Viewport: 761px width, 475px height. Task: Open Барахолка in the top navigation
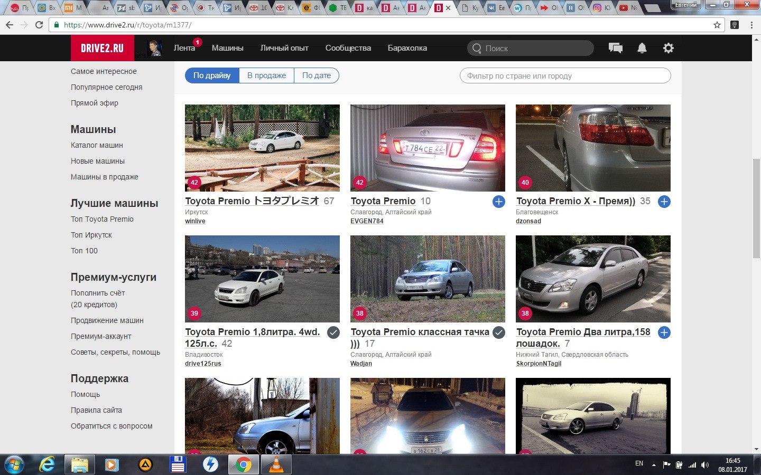pos(407,48)
